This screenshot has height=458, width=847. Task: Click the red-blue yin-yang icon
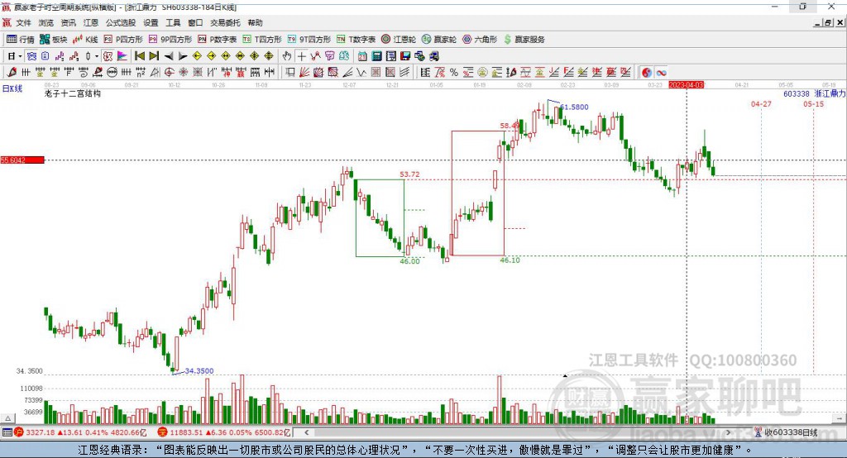coord(647,73)
